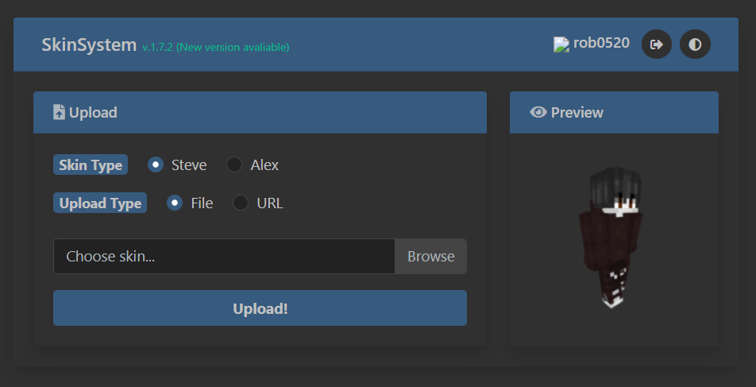
Task: Click the Skin Type label badge
Action: (x=91, y=164)
